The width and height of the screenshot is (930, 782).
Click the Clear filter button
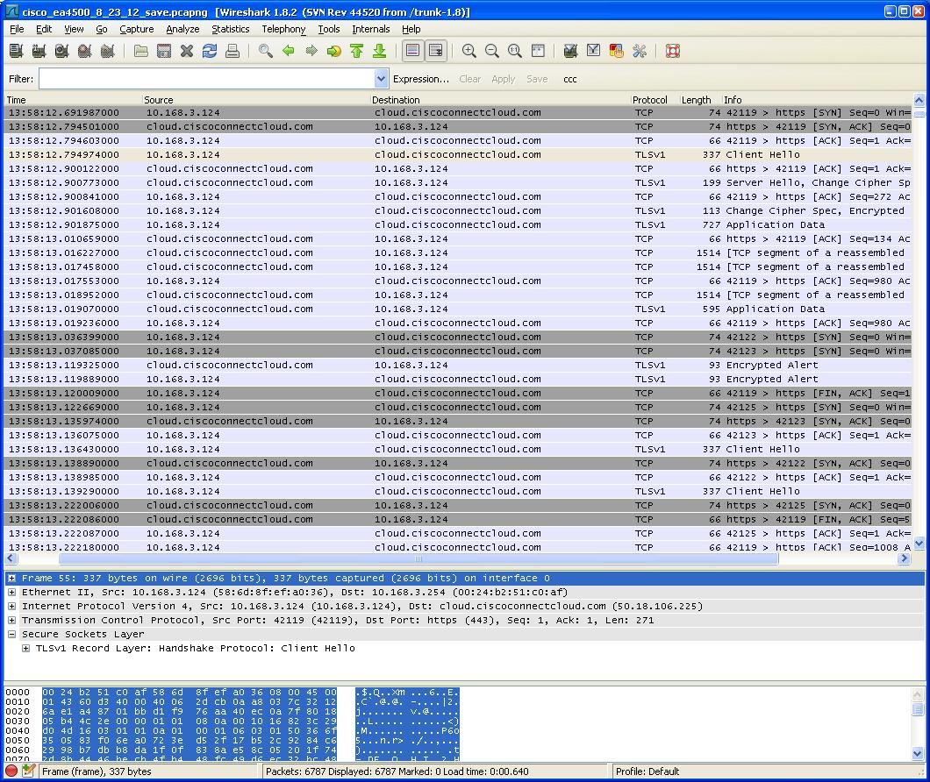pyautogui.click(x=469, y=79)
